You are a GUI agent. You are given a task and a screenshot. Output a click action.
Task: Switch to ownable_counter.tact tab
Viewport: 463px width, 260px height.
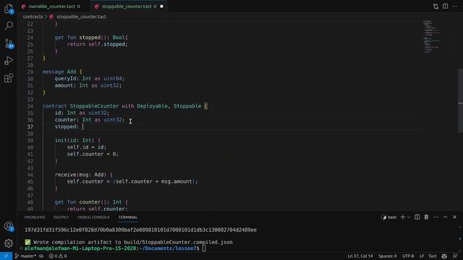tap(51, 6)
